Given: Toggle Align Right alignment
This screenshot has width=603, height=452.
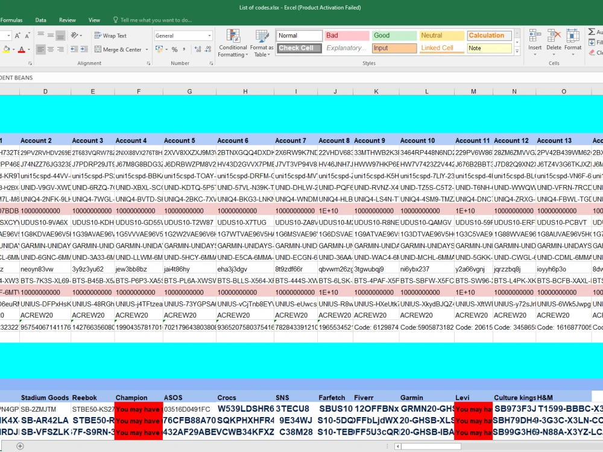Looking at the screenshot, I should point(60,49).
